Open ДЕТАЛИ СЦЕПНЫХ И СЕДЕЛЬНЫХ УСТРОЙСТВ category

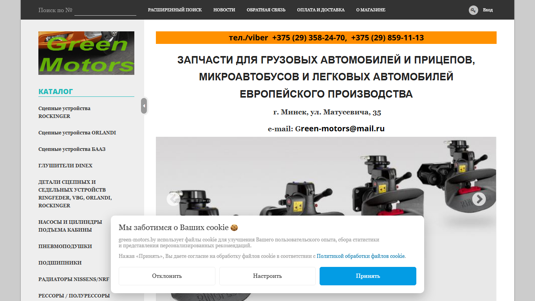(75, 194)
